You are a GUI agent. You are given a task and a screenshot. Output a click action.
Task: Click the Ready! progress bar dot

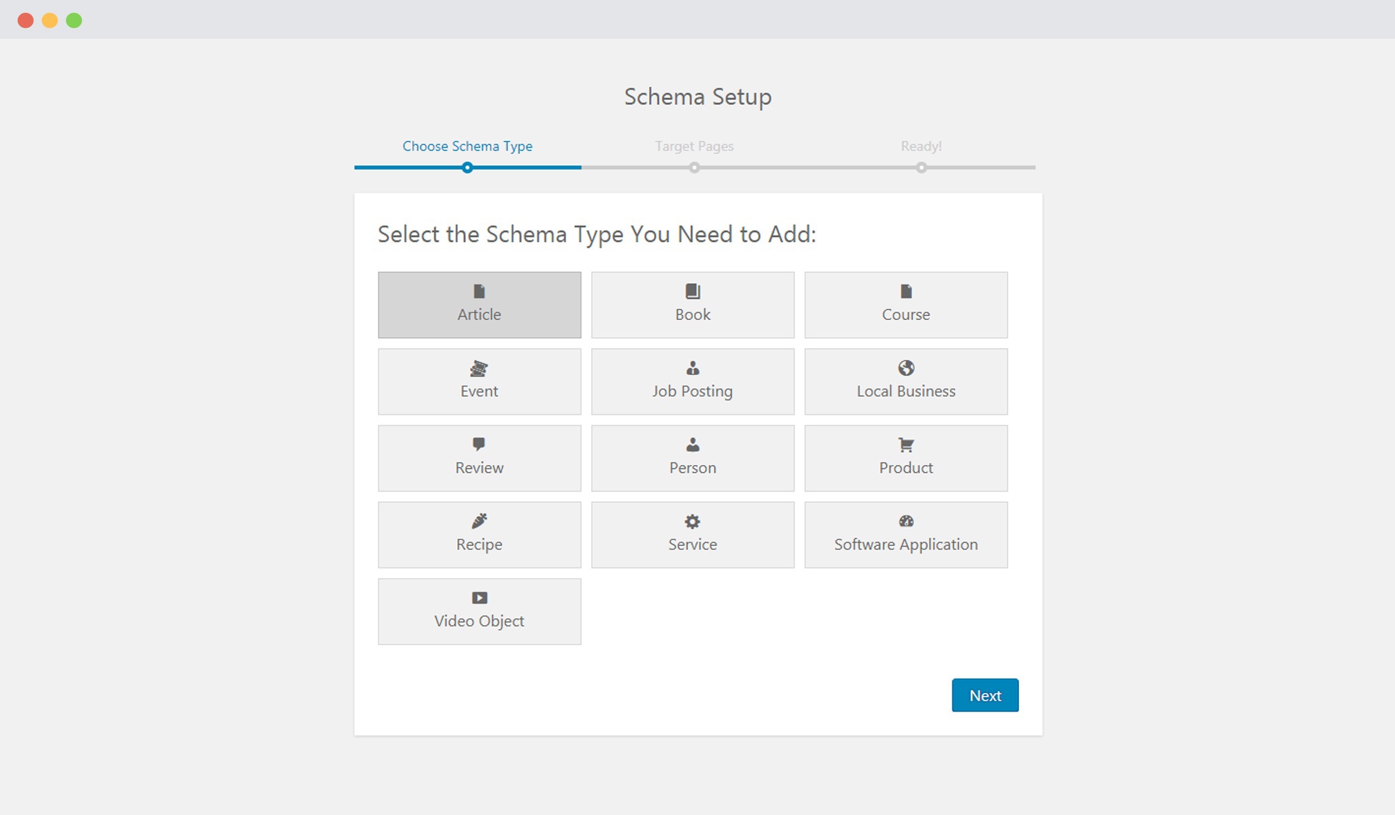coord(921,167)
